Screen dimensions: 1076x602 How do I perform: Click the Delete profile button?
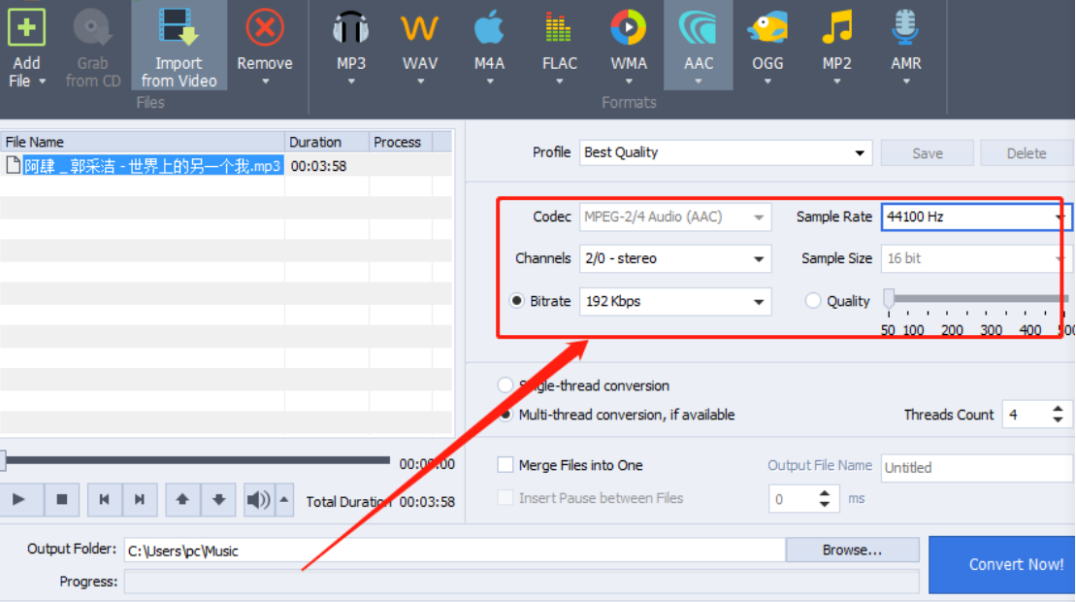[x=1026, y=153]
